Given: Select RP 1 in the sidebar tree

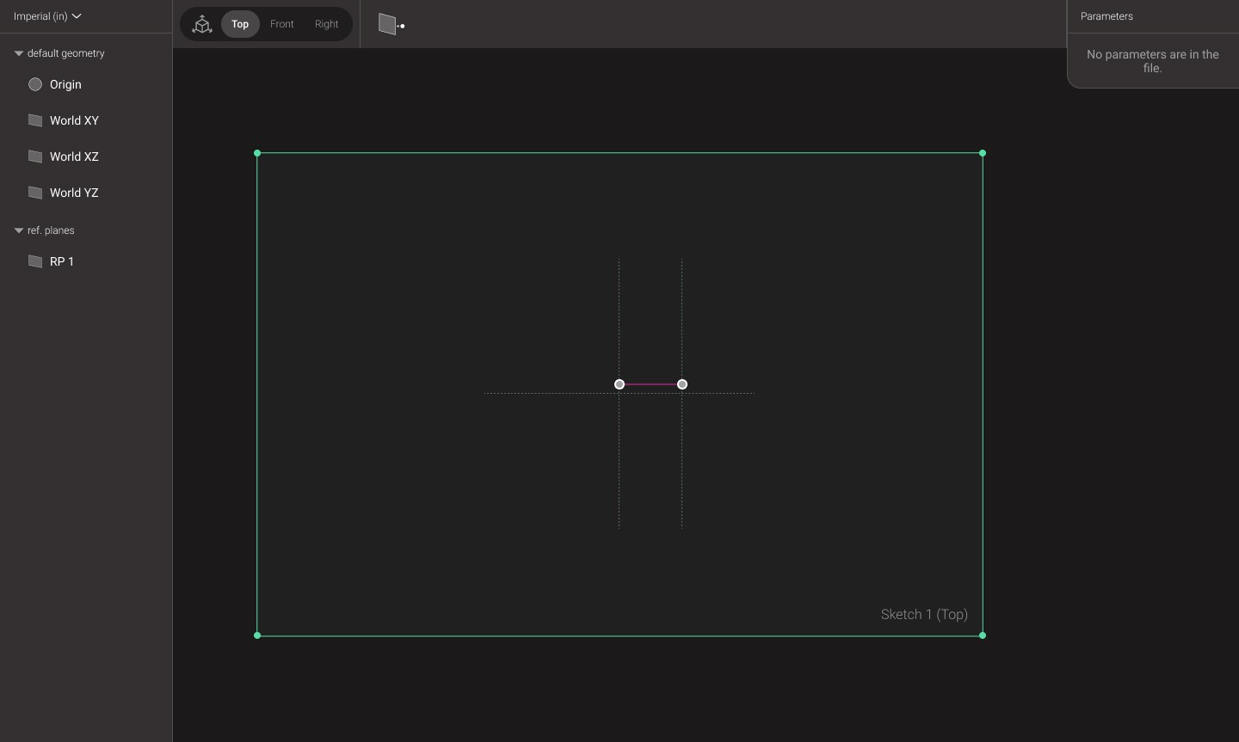Looking at the screenshot, I should tap(61, 261).
